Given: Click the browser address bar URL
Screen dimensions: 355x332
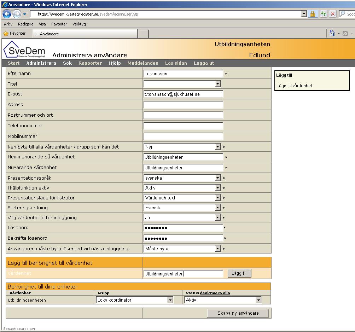Looking at the screenshot, I should 88,14.
